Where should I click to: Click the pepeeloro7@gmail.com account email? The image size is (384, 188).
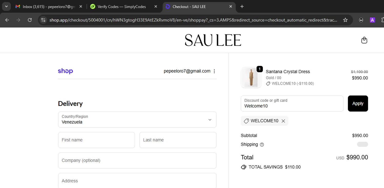coord(187,71)
